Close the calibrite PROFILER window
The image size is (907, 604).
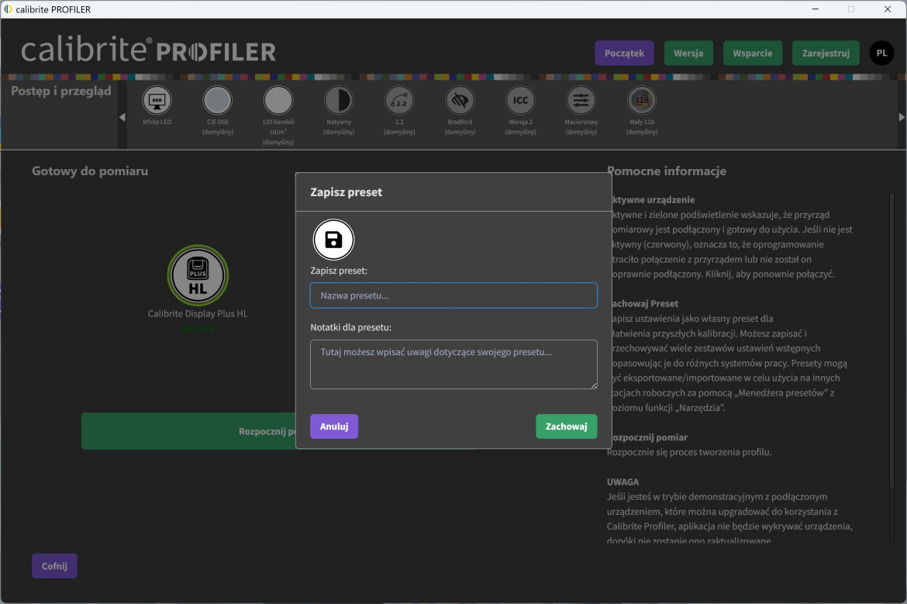[888, 9]
